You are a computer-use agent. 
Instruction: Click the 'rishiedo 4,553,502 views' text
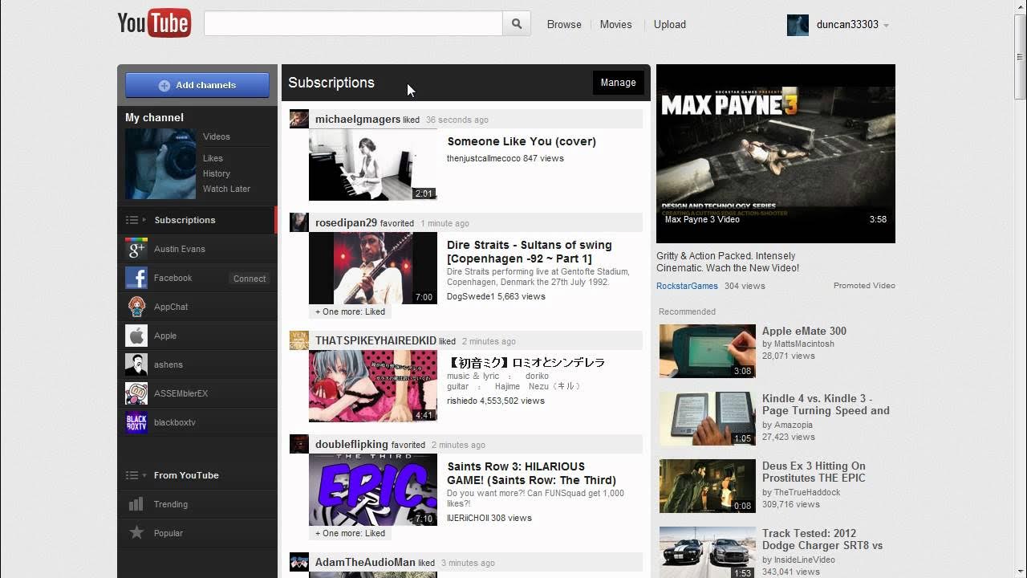496,401
